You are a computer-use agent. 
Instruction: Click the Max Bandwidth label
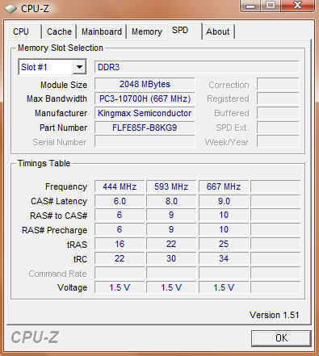[57, 98]
